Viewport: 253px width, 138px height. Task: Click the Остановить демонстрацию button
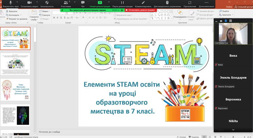141,10
